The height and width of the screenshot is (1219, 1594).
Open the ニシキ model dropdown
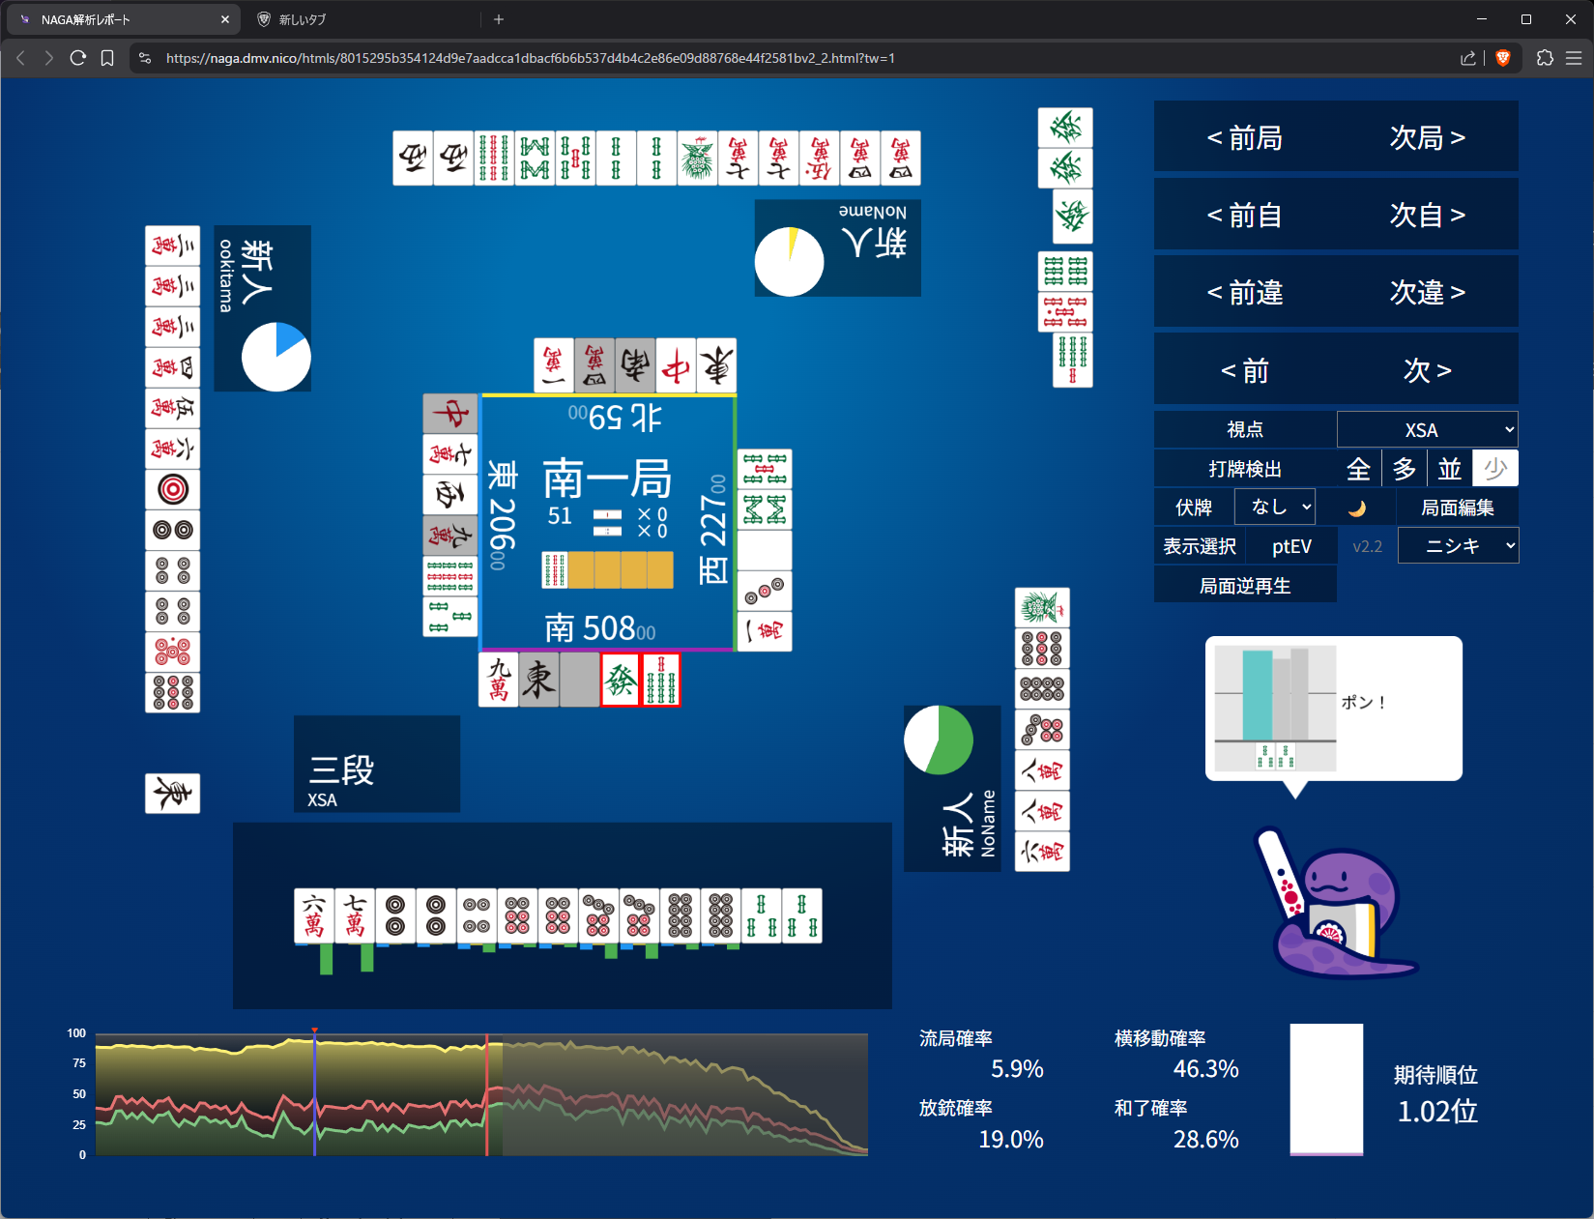coord(1458,546)
